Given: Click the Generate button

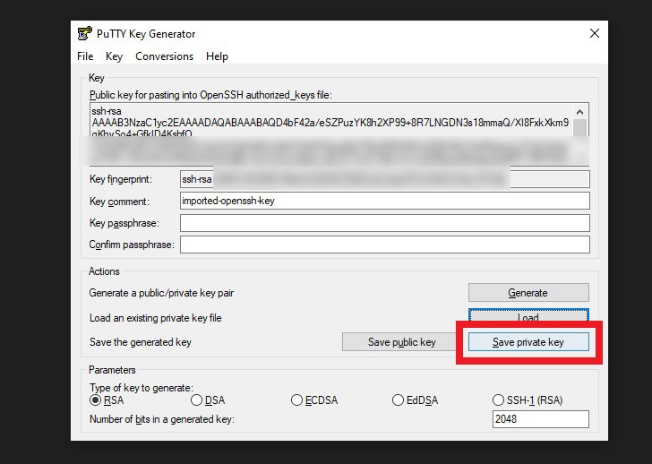Looking at the screenshot, I should tap(528, 293).
